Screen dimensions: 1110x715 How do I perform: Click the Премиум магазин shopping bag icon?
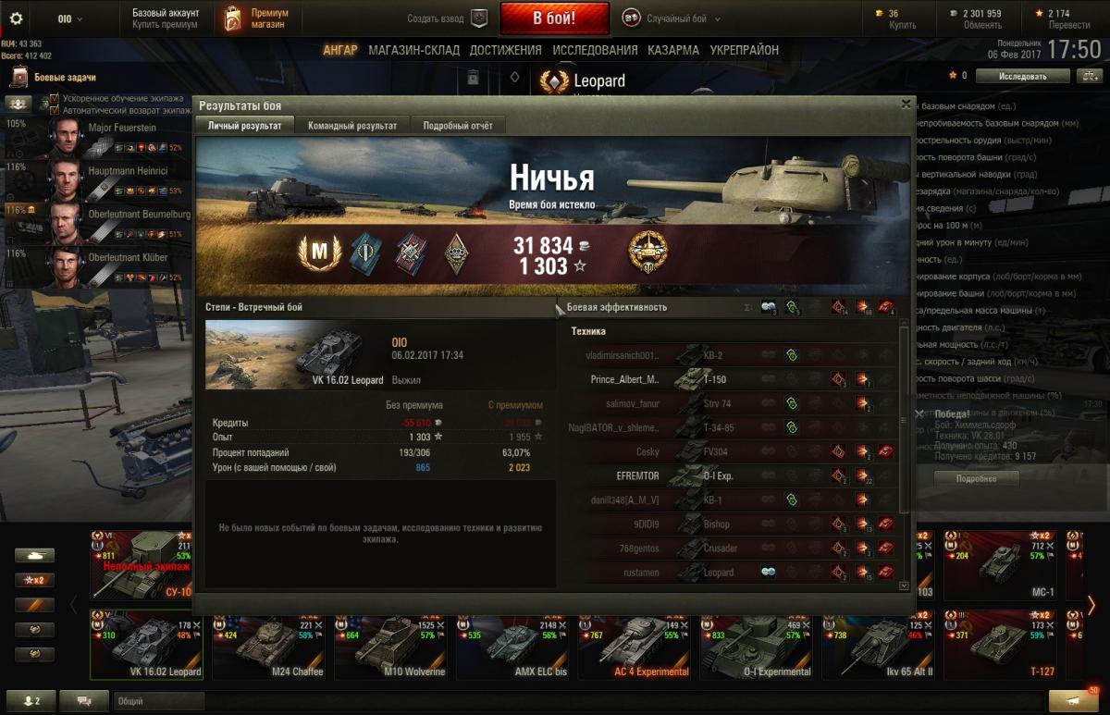click(234, 18)
